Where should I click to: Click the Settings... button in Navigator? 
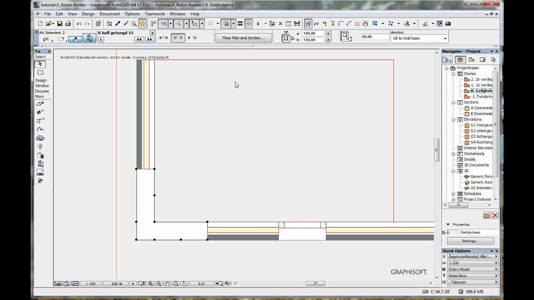tap(470, 241)
